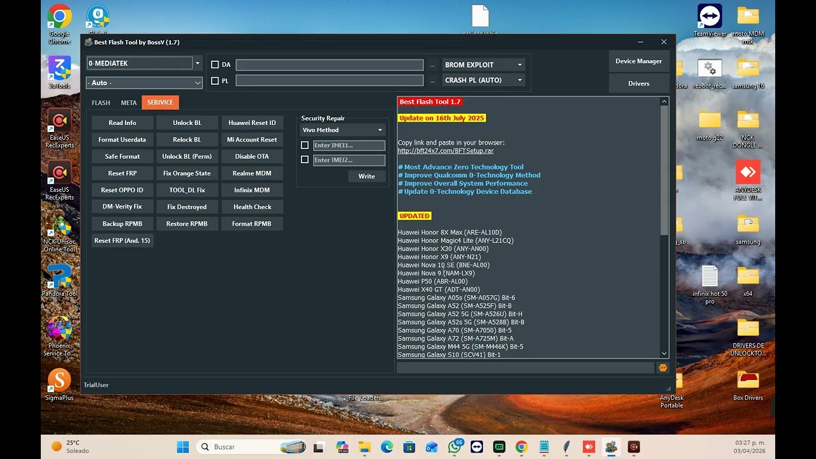Open Microsoft 365 Copilot taskbar icon
The width and height of the screenshot is (816, 459).
342,447
